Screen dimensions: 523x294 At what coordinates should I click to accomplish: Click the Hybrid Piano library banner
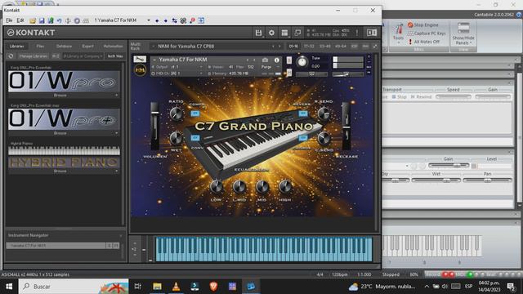[64, 156]
